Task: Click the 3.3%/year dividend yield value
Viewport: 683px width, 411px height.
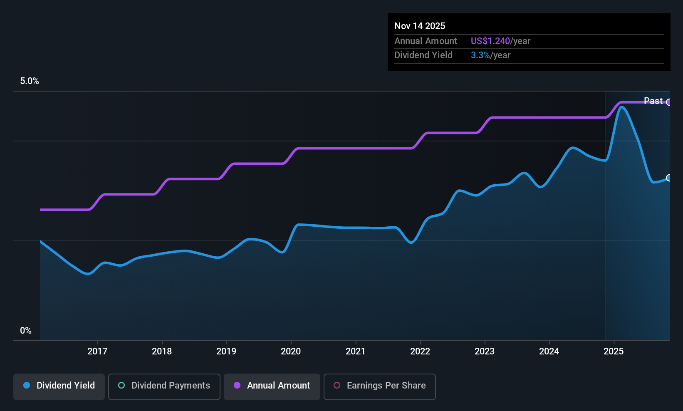Action: 490,55
